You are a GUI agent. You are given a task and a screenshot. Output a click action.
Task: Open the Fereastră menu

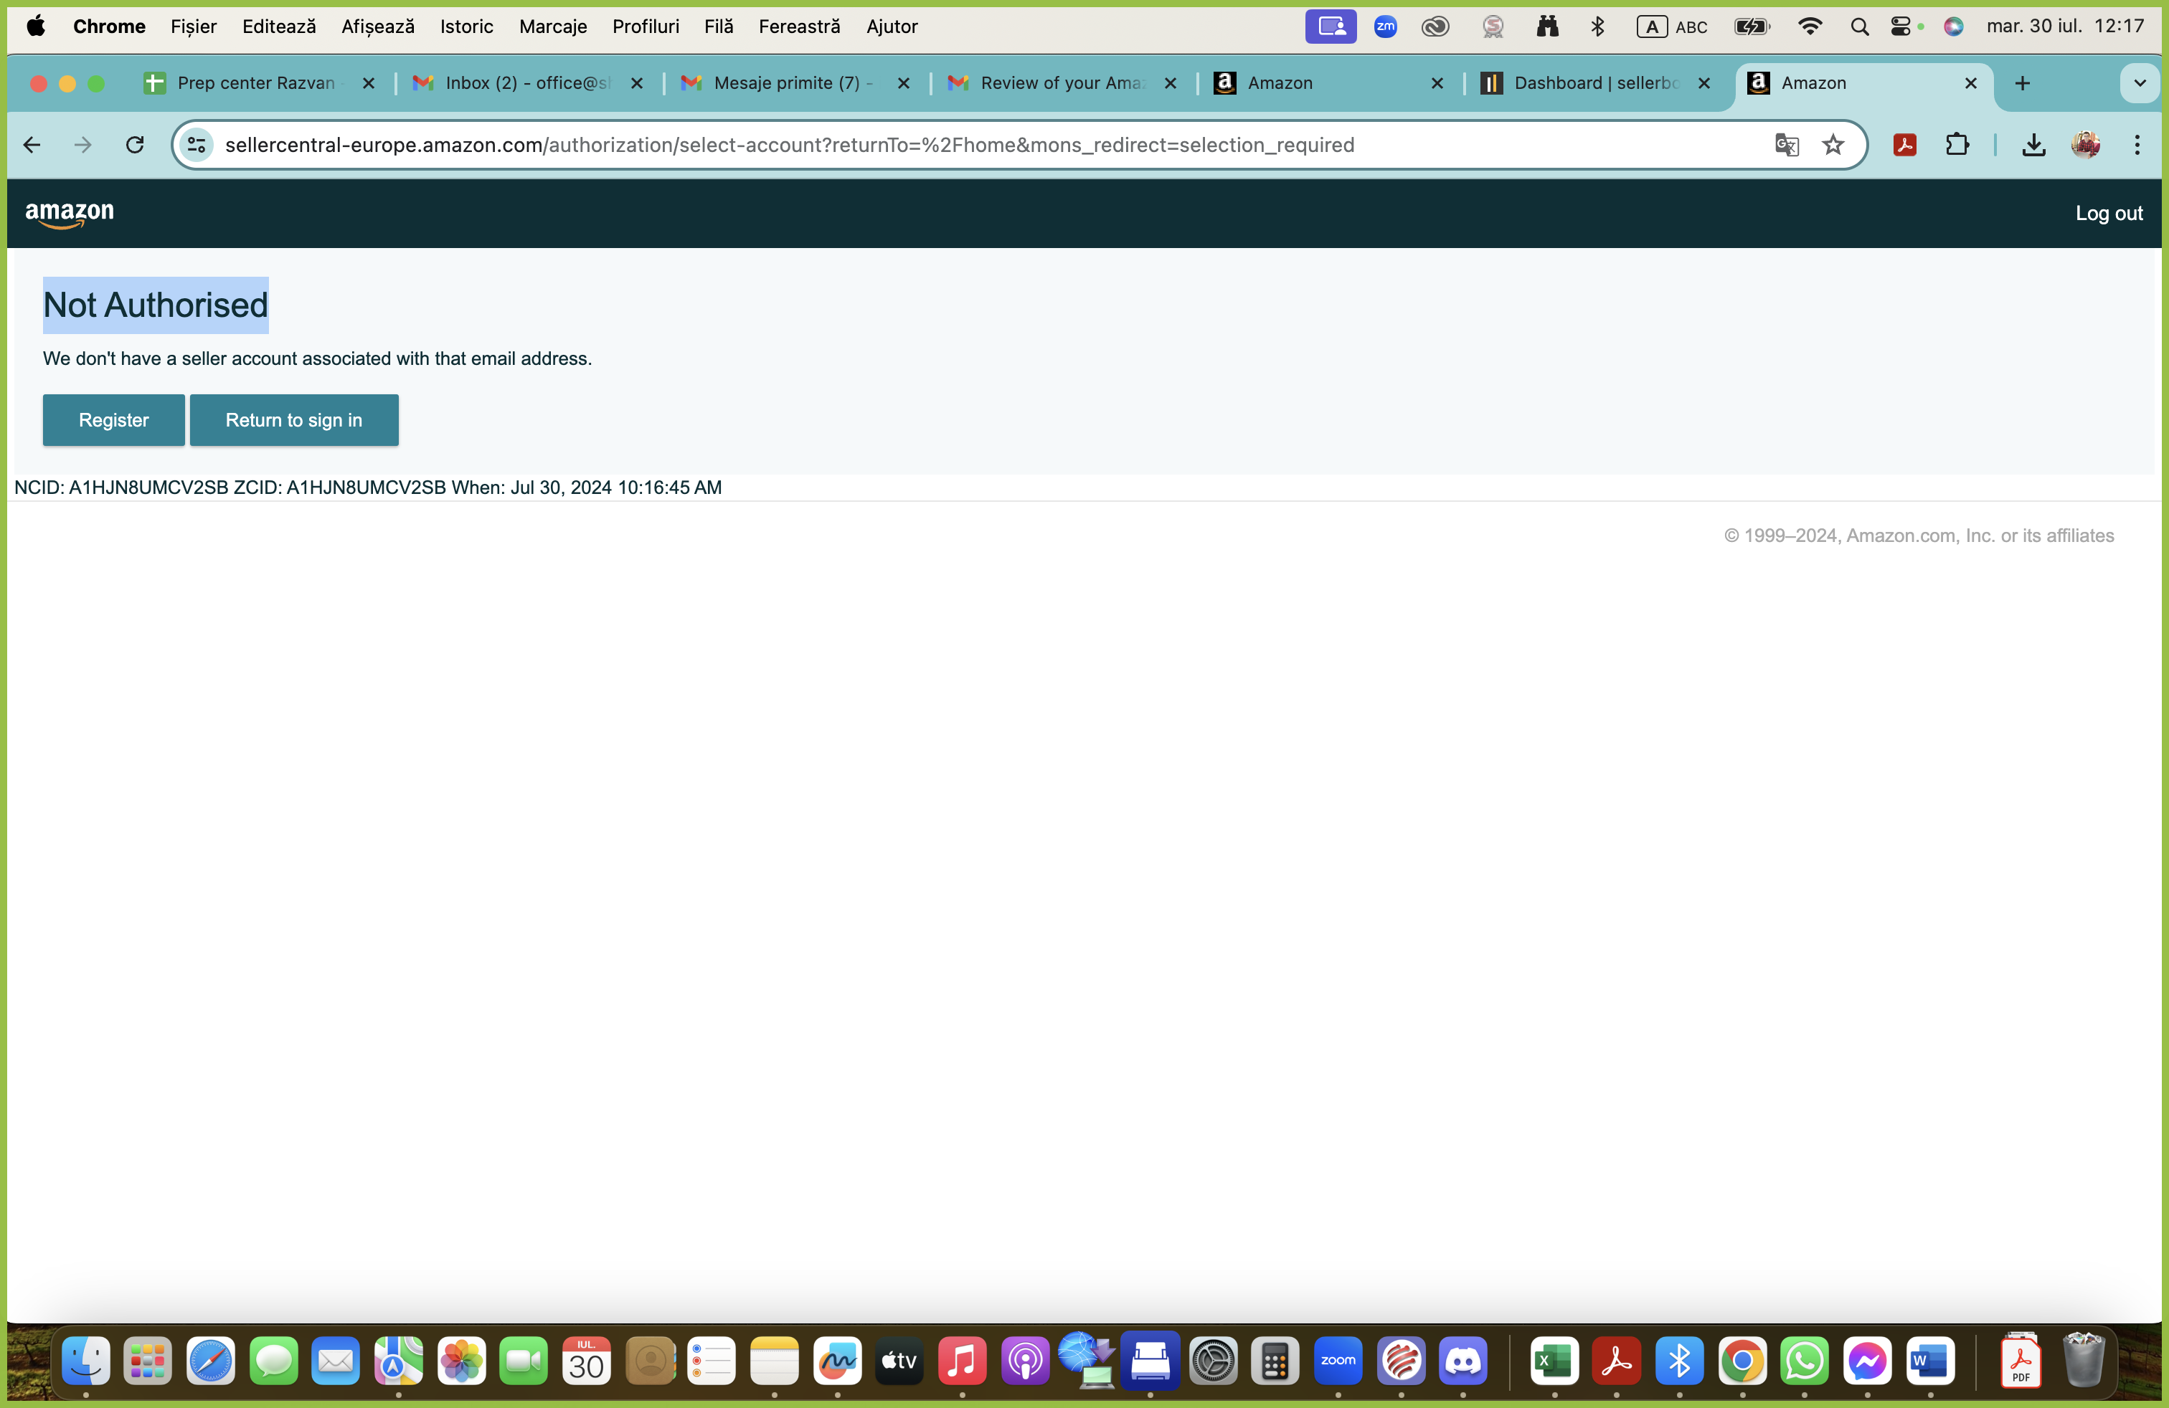pyautogui.click(x=799, y=27)
